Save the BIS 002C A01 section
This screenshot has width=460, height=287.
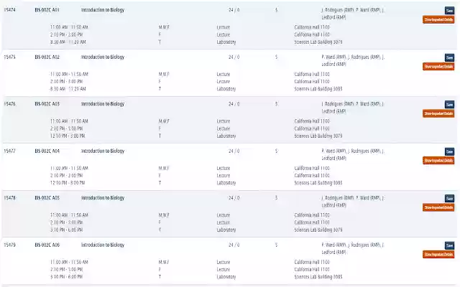[x=449, y=10]
